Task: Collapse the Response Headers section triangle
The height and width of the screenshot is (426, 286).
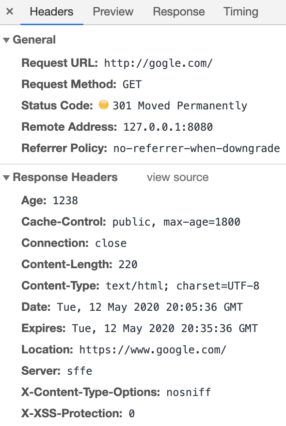Action: coord(6,178)
